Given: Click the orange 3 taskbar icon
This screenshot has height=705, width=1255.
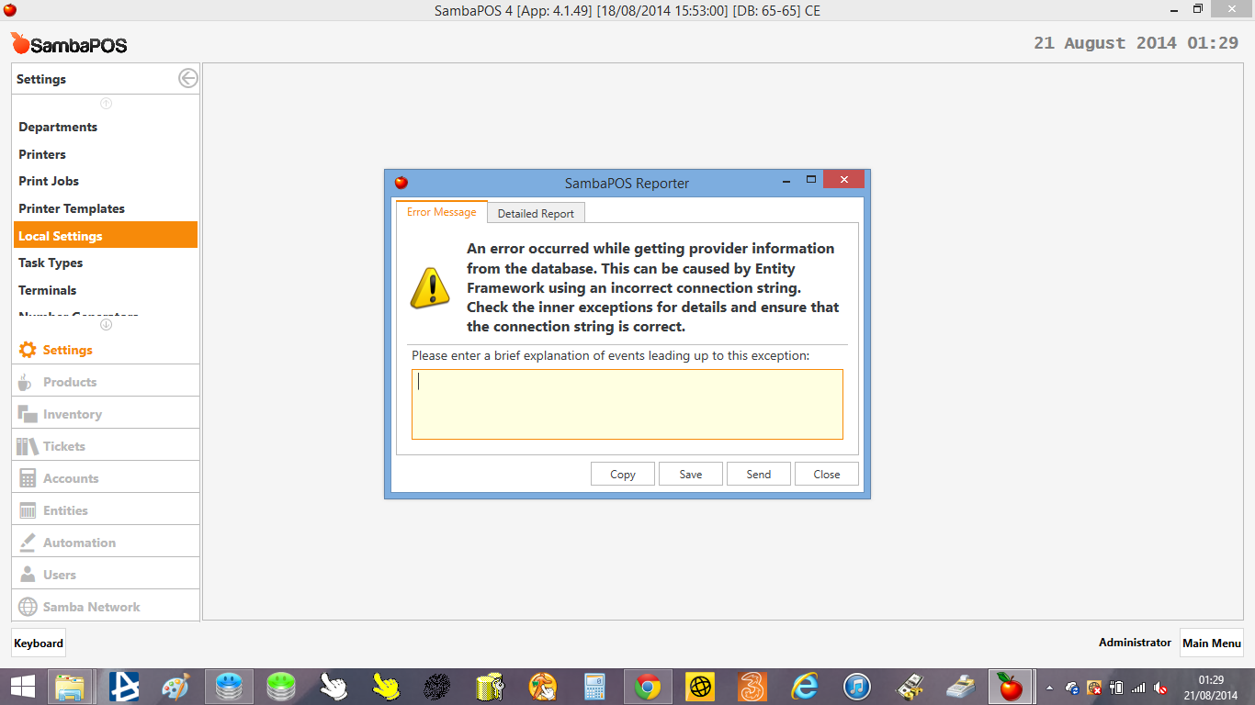Looking at the screenshot, I should [x=752, y=687].
